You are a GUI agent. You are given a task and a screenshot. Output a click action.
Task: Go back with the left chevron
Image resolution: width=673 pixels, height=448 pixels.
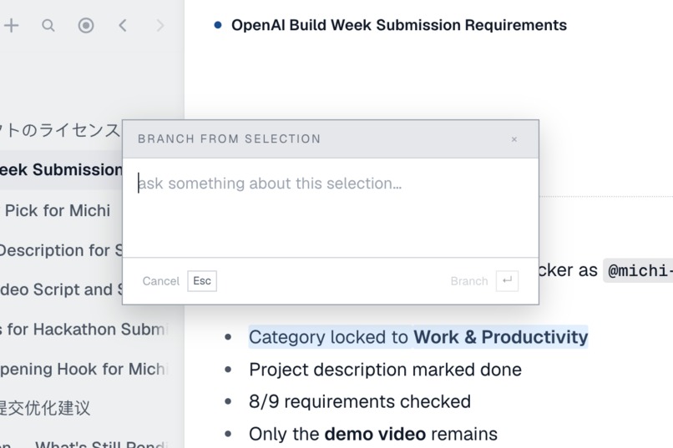point(123,26)
